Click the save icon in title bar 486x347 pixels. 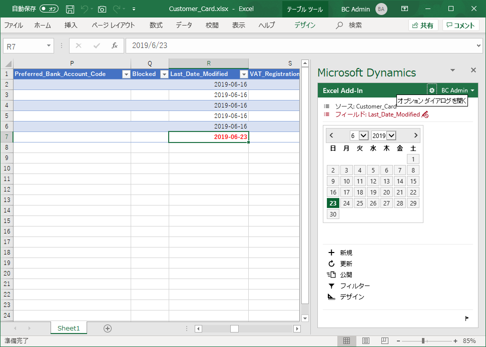tap(70, 9)
